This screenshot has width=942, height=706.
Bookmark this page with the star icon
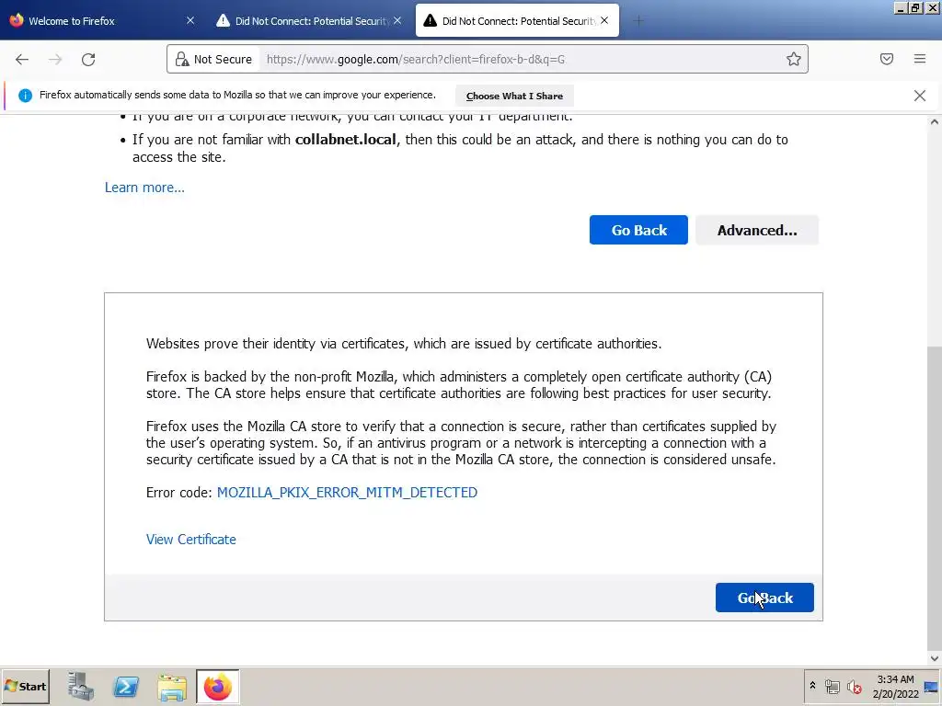(793, 59)
